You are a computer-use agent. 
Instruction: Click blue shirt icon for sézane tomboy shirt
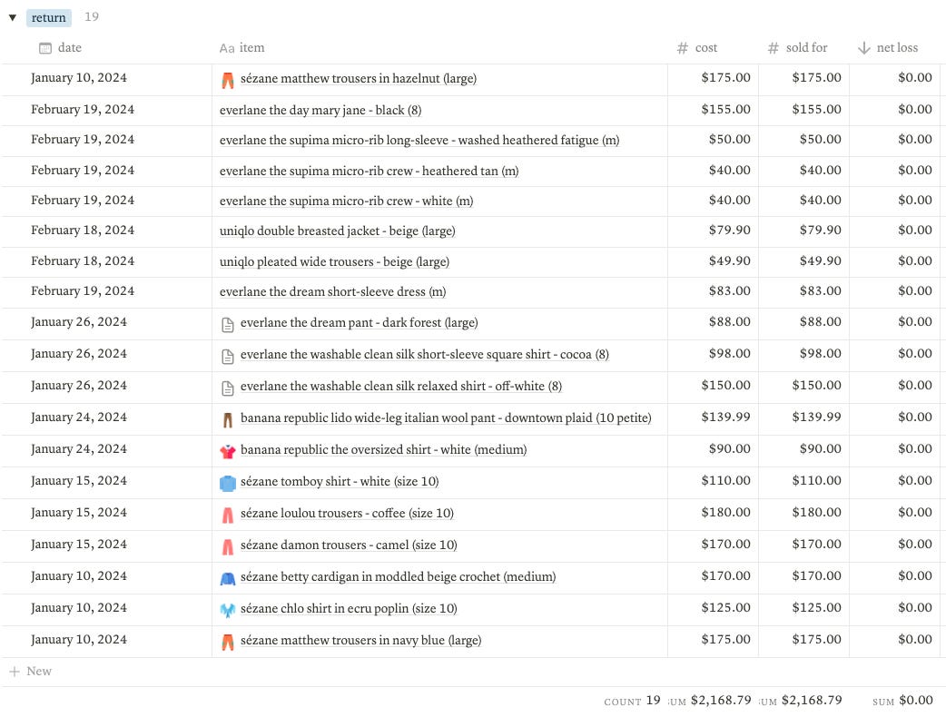228,483
